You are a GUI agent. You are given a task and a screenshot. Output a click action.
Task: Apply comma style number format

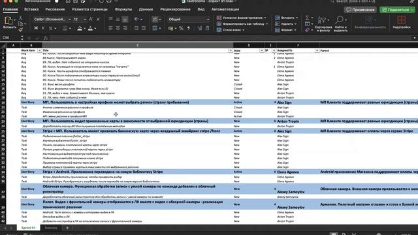[189, 28]
